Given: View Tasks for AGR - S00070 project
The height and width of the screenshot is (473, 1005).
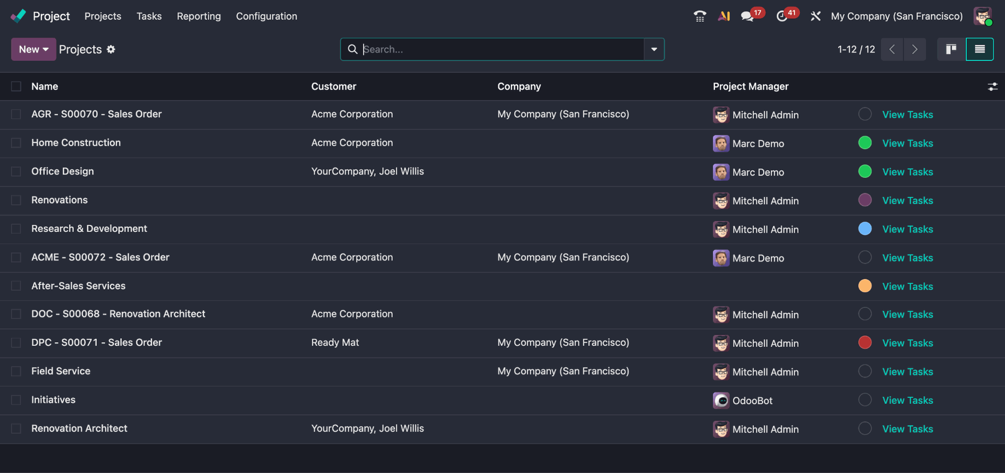Looking at the screenshot, I should click(x=908, y=115).
